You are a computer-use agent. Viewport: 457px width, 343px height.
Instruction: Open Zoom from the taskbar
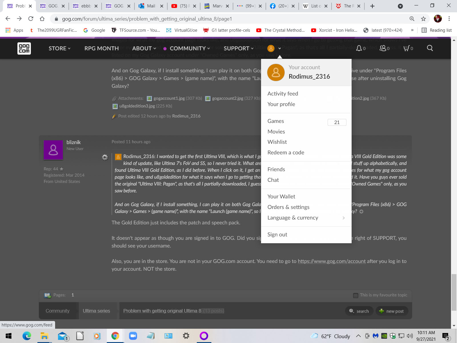tap(133, 336)
